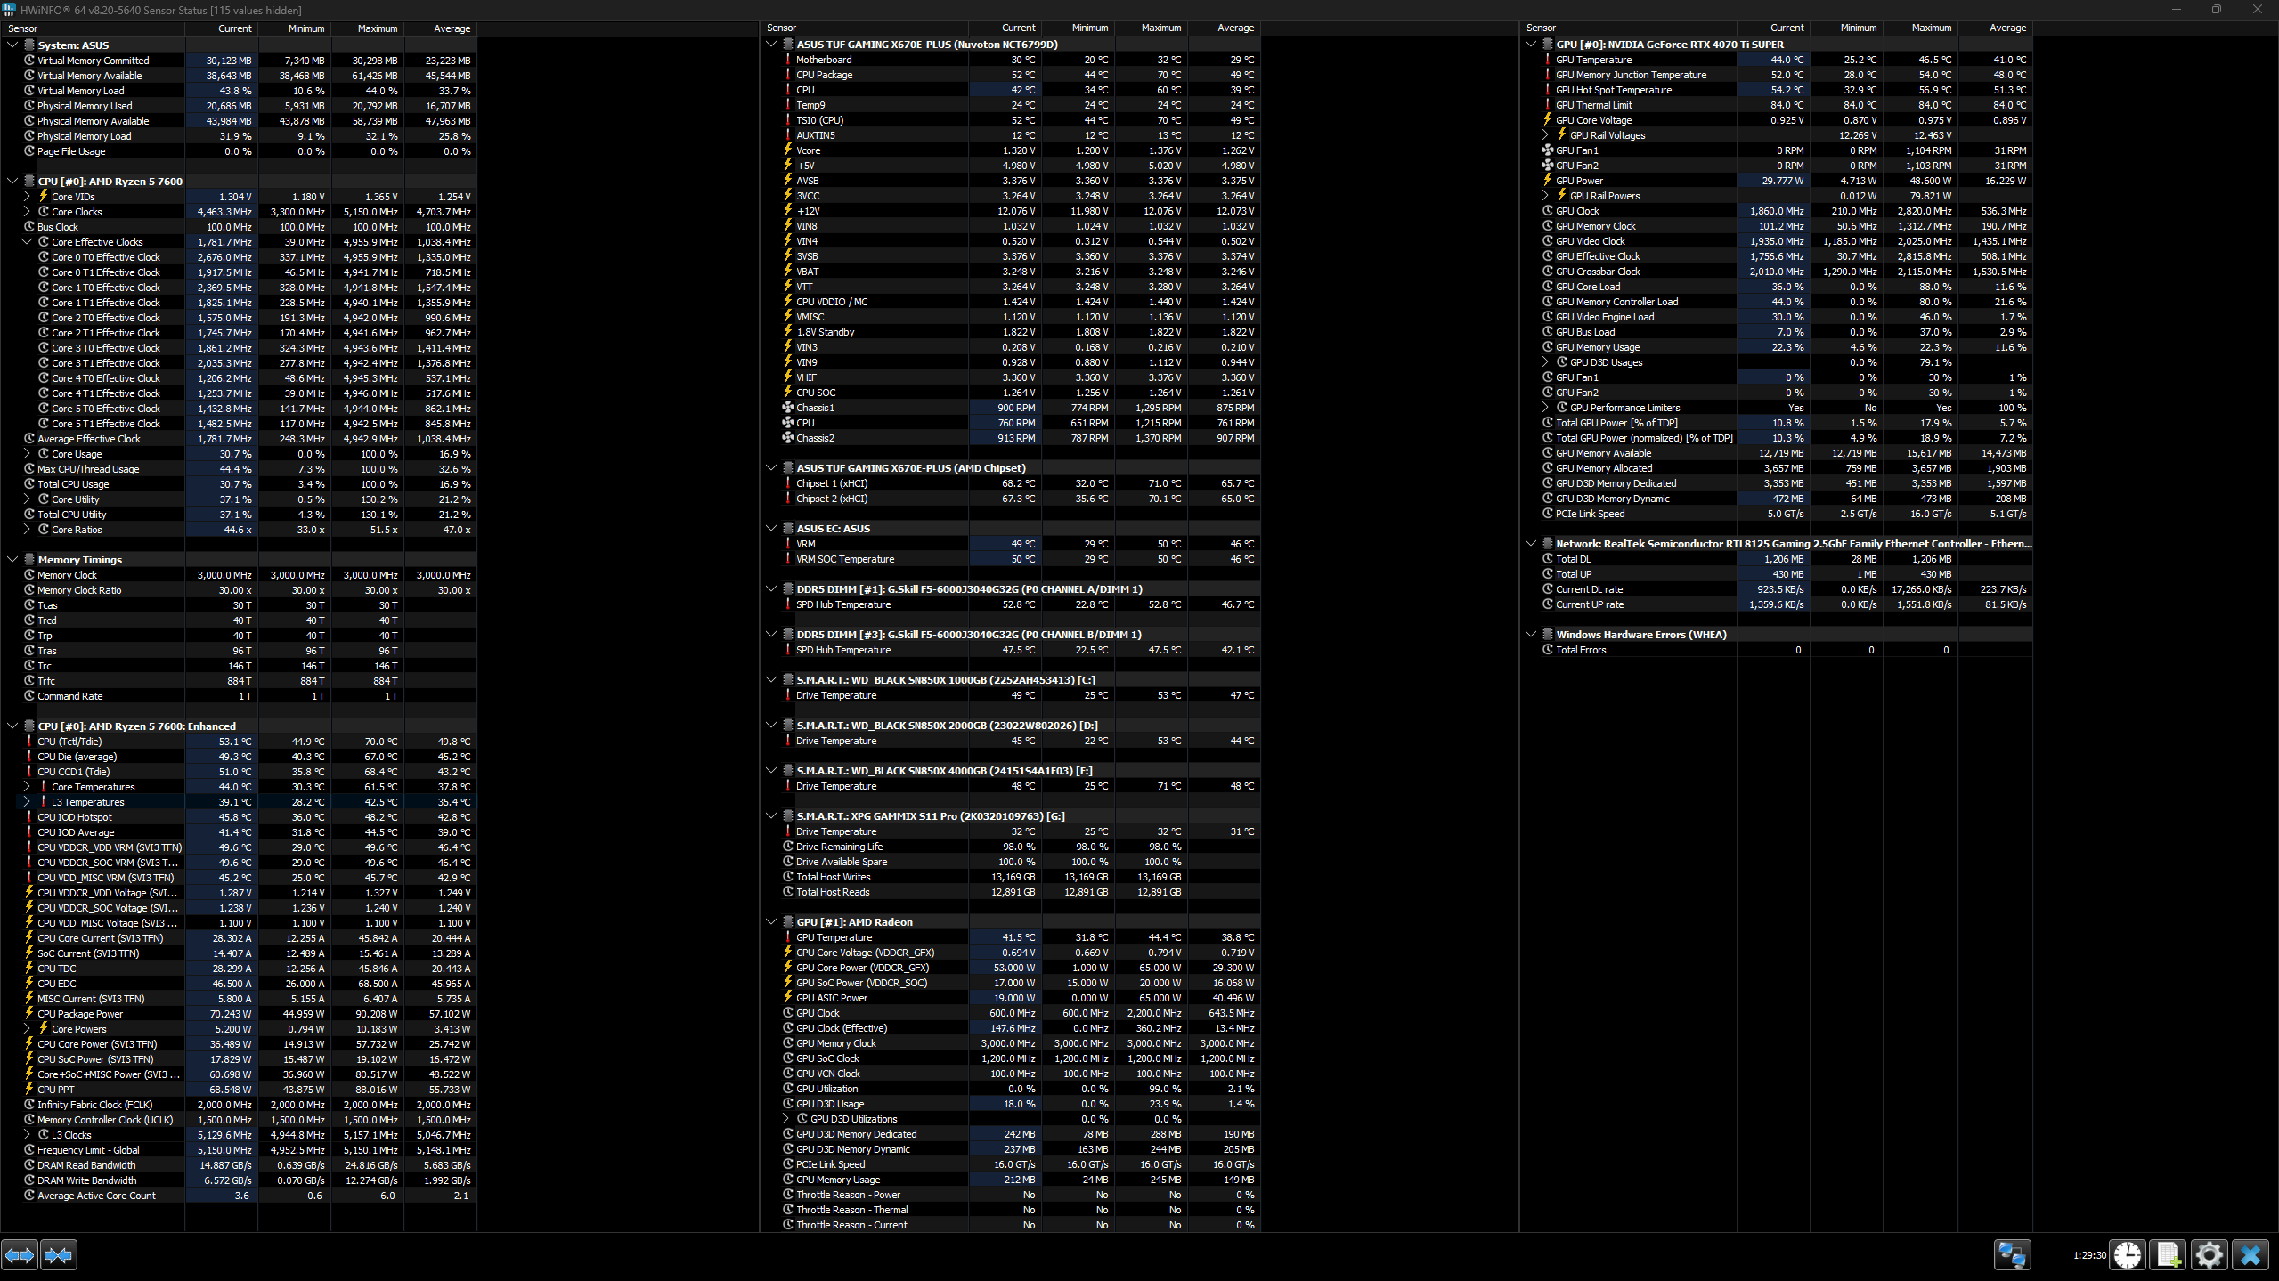2279x1281 pixels.
Task: Collapse the System: ASUS sensor group
Action: point(12,45)
